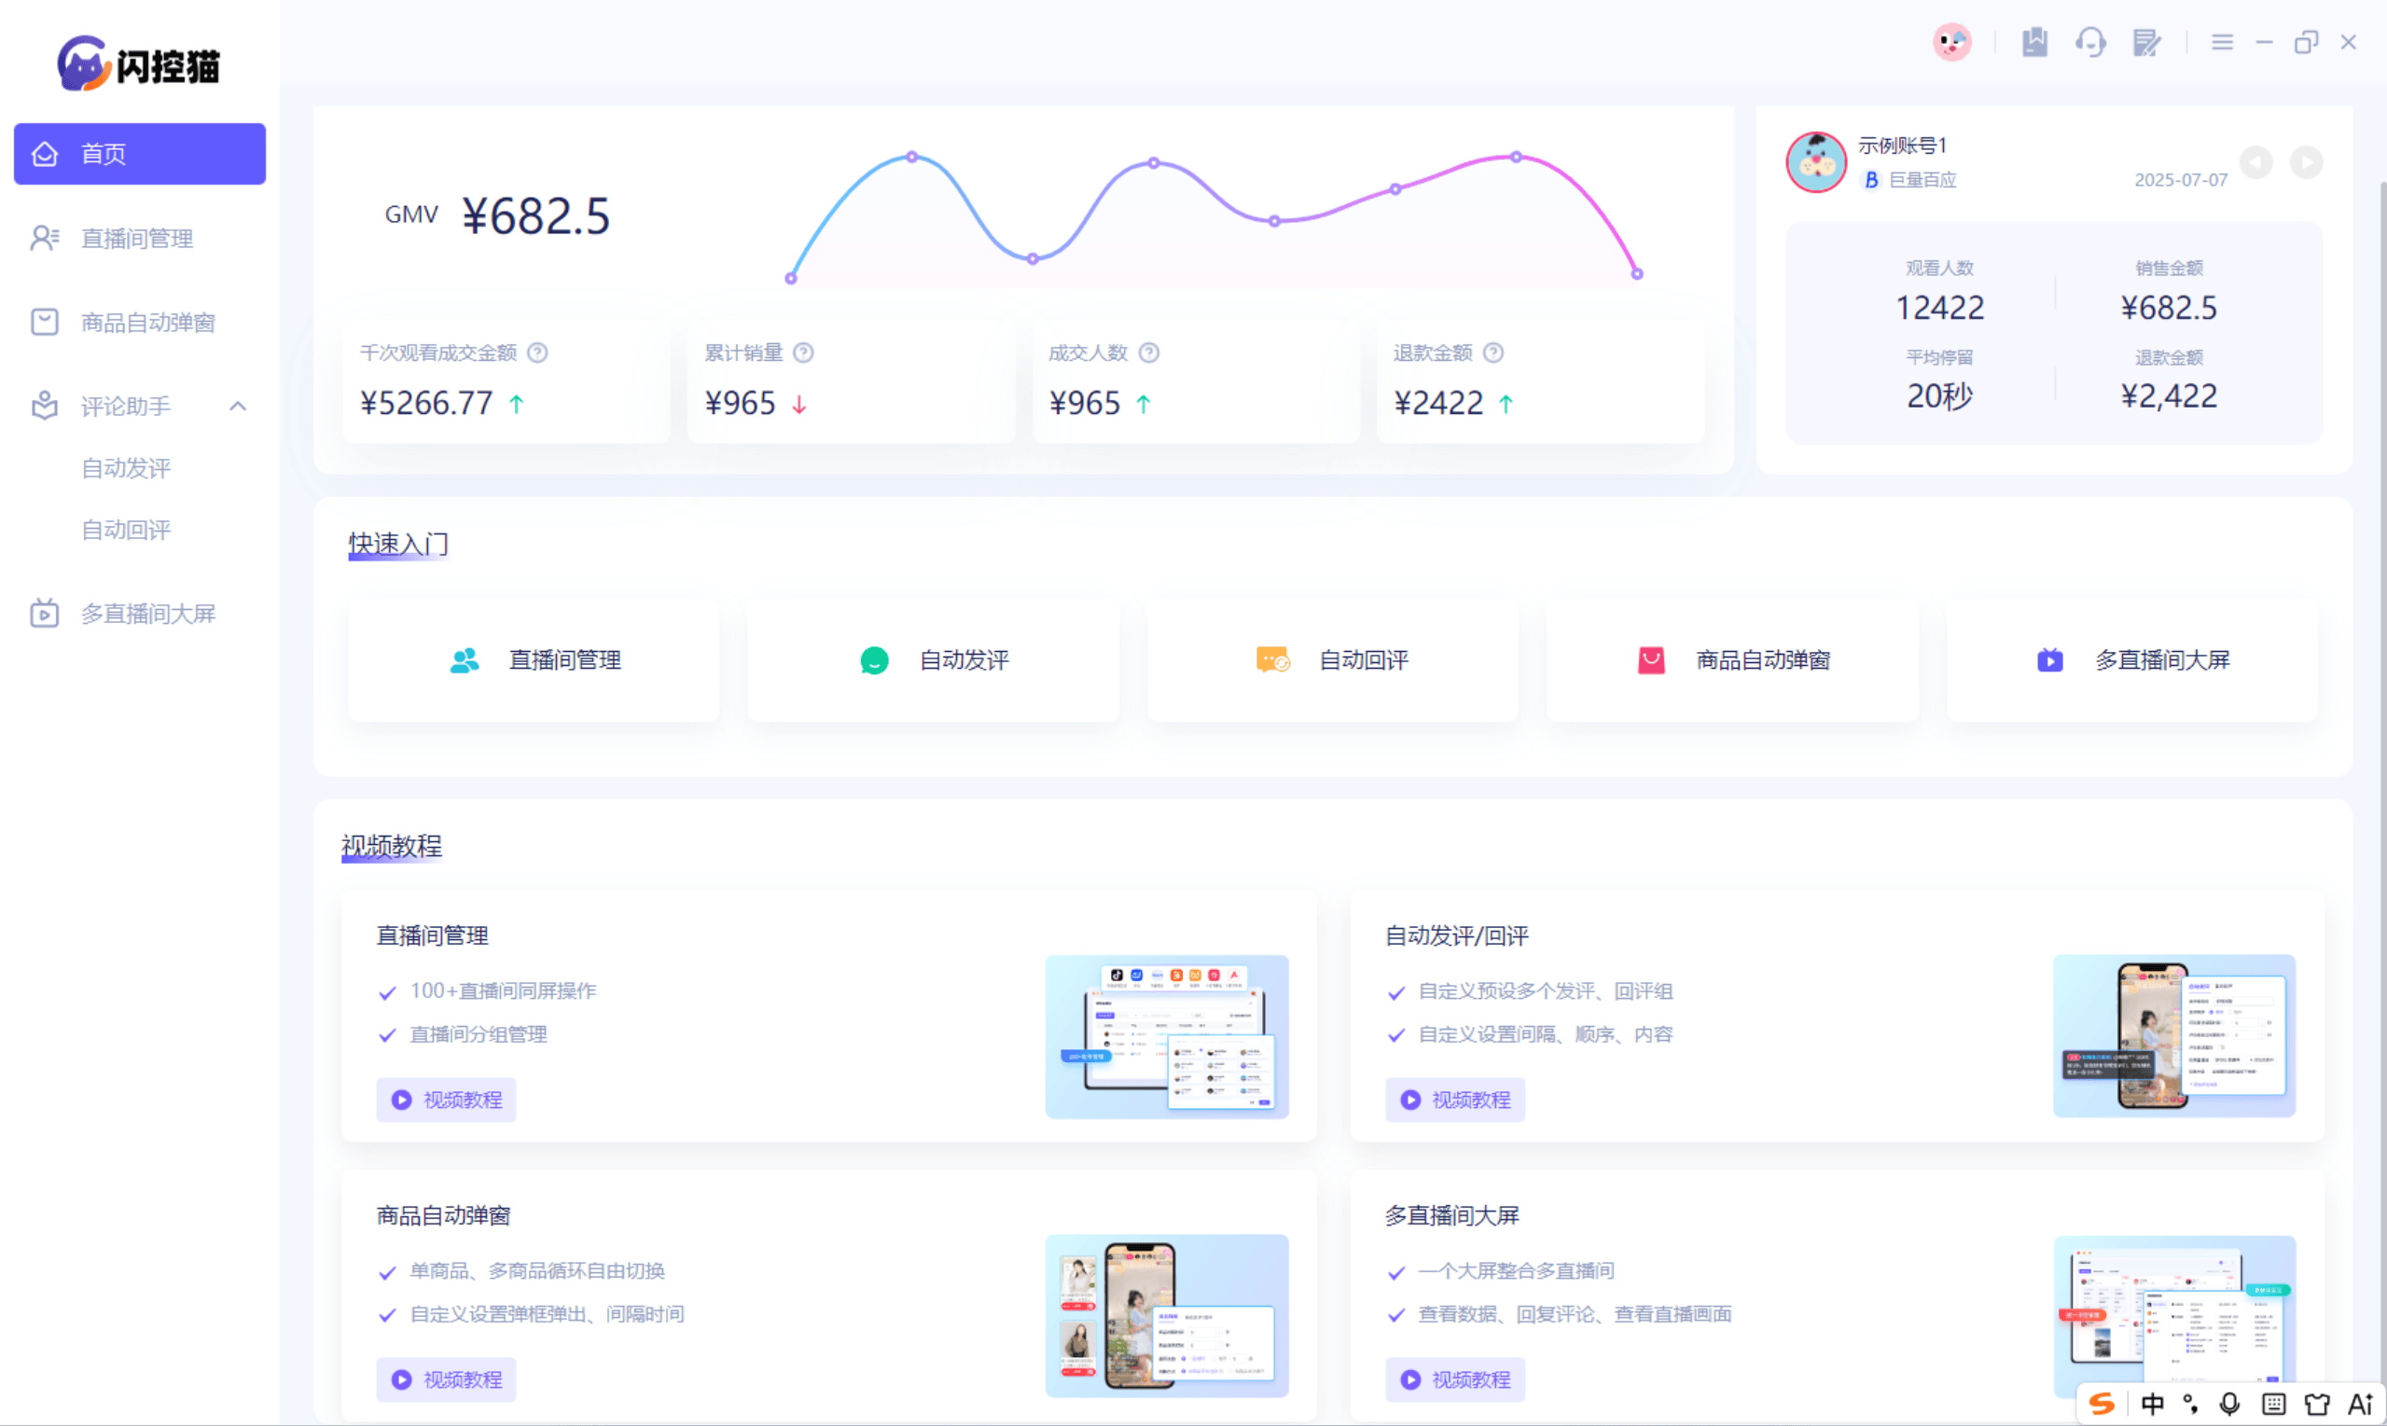Click the 自定义设置间隔、顺序、内容 text
Image resolution: width=2387 pixels, height=1426 pixels.
click(1546, 1034)
